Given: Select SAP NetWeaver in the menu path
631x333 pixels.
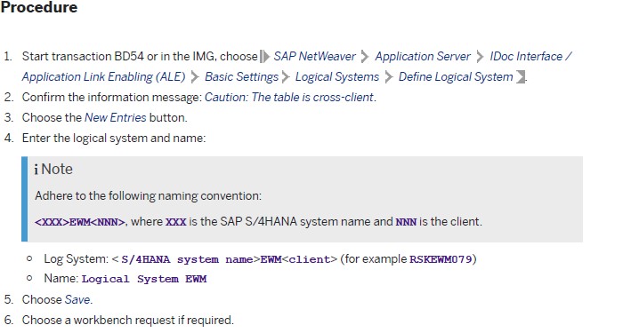Looking at the screenshot, I should point(315,56).
